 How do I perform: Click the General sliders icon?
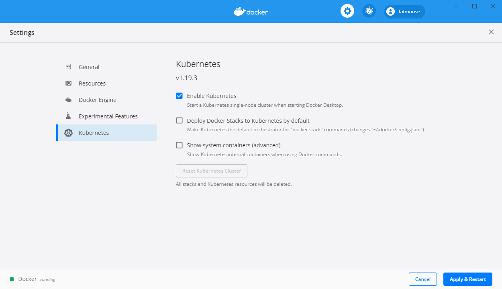pyautogui.click(x=69, y=67)
